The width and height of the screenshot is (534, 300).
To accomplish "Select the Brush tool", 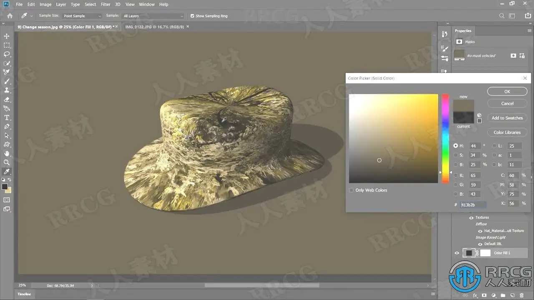I will pos(7,81).
